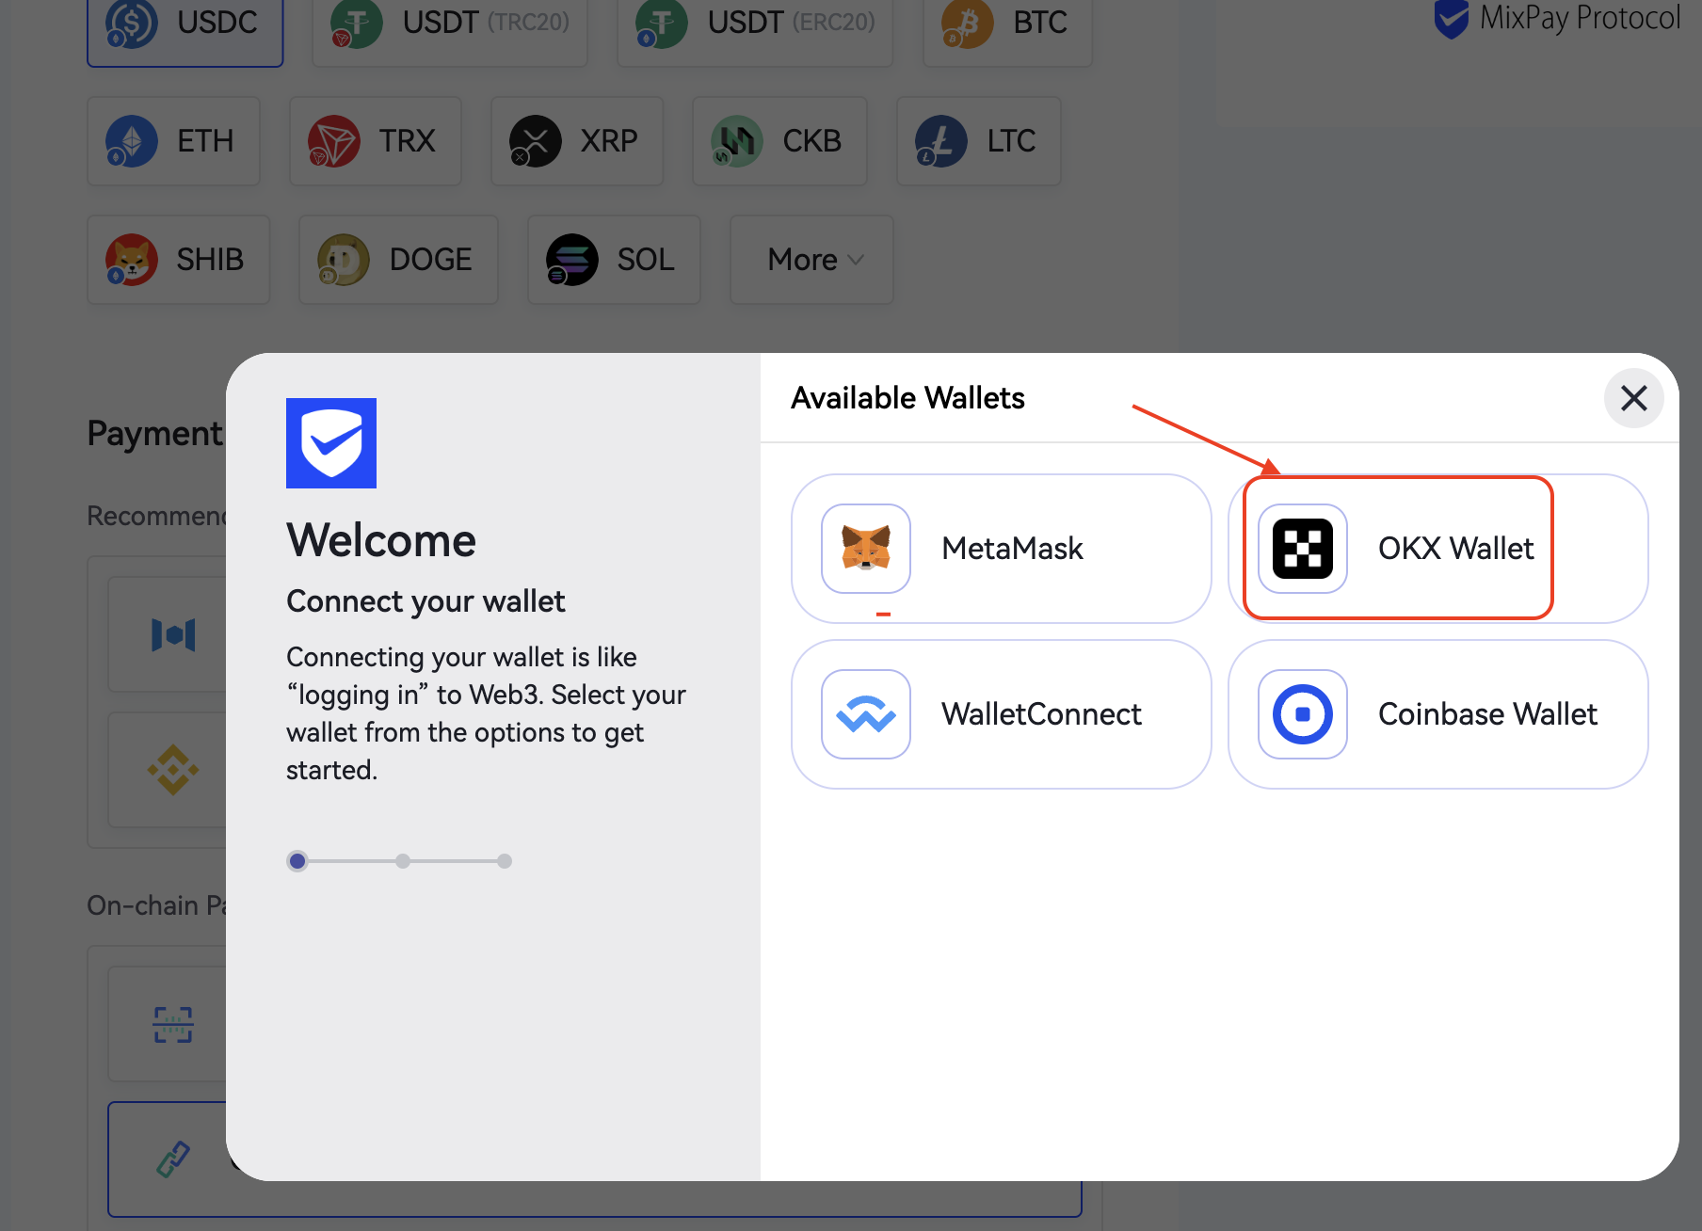Image resolution: width=1702 pixels, height=1231 pixels.
Task: Click the SOL Solana option
Action: (614, 260)
